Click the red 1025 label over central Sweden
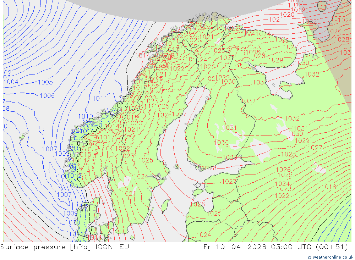Viewport: 355px width, 260px height. tap(146, 160)
